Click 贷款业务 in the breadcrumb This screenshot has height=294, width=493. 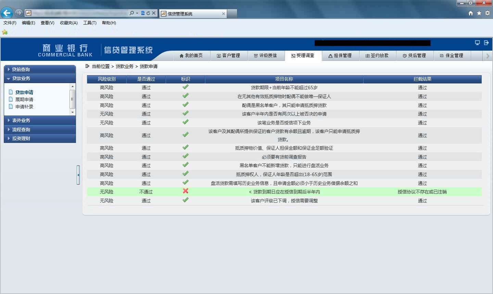tap(124, 66)
